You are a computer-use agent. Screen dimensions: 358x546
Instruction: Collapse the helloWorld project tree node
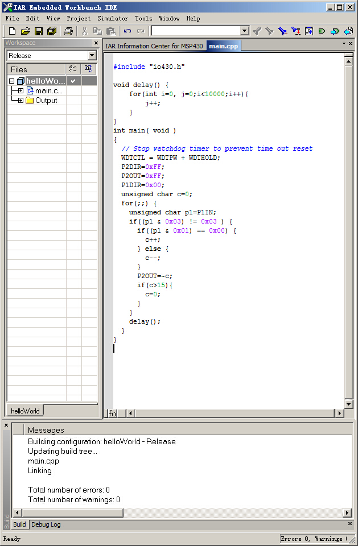tap(11, 81)
